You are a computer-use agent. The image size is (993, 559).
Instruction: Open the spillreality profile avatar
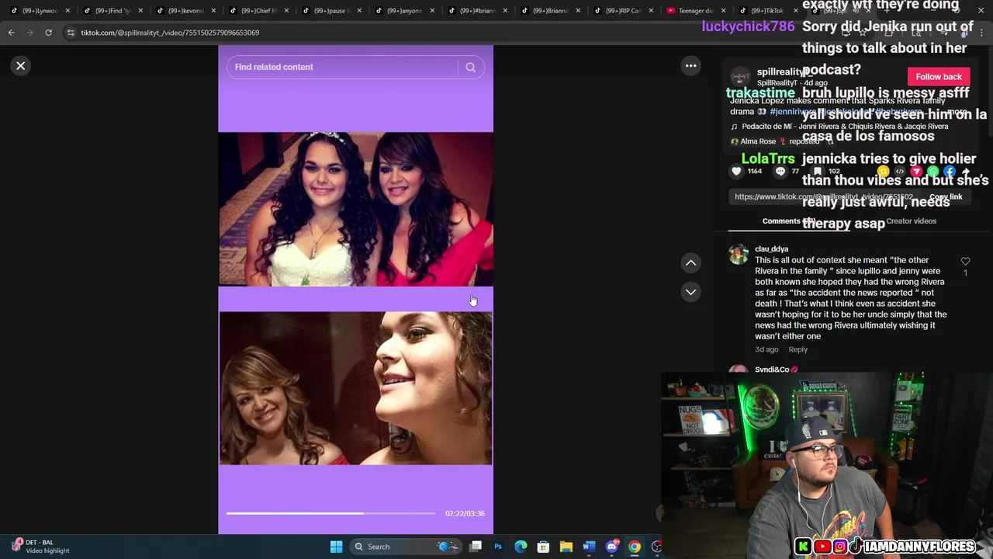click(x=741, y=77)
